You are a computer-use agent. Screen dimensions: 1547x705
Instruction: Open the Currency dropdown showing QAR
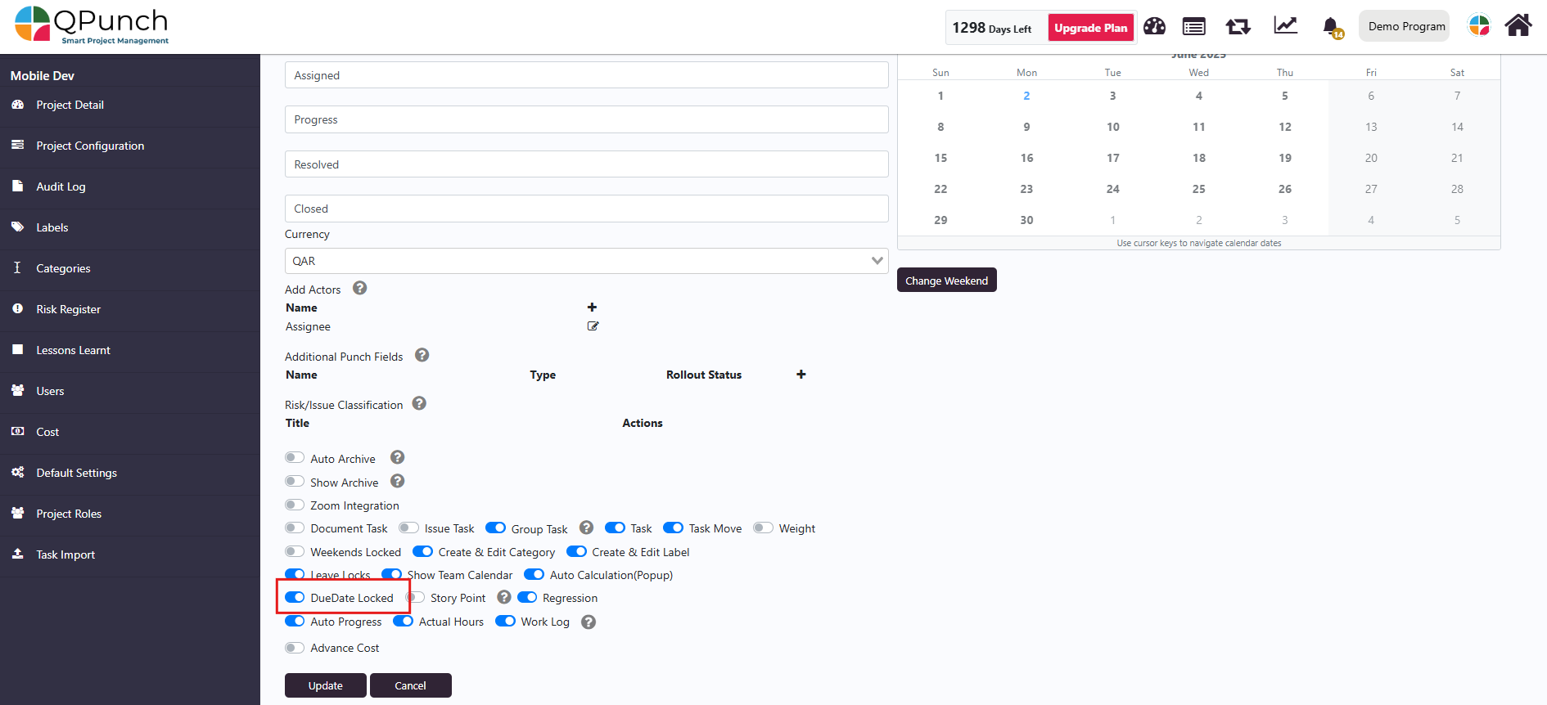[586, 261]
